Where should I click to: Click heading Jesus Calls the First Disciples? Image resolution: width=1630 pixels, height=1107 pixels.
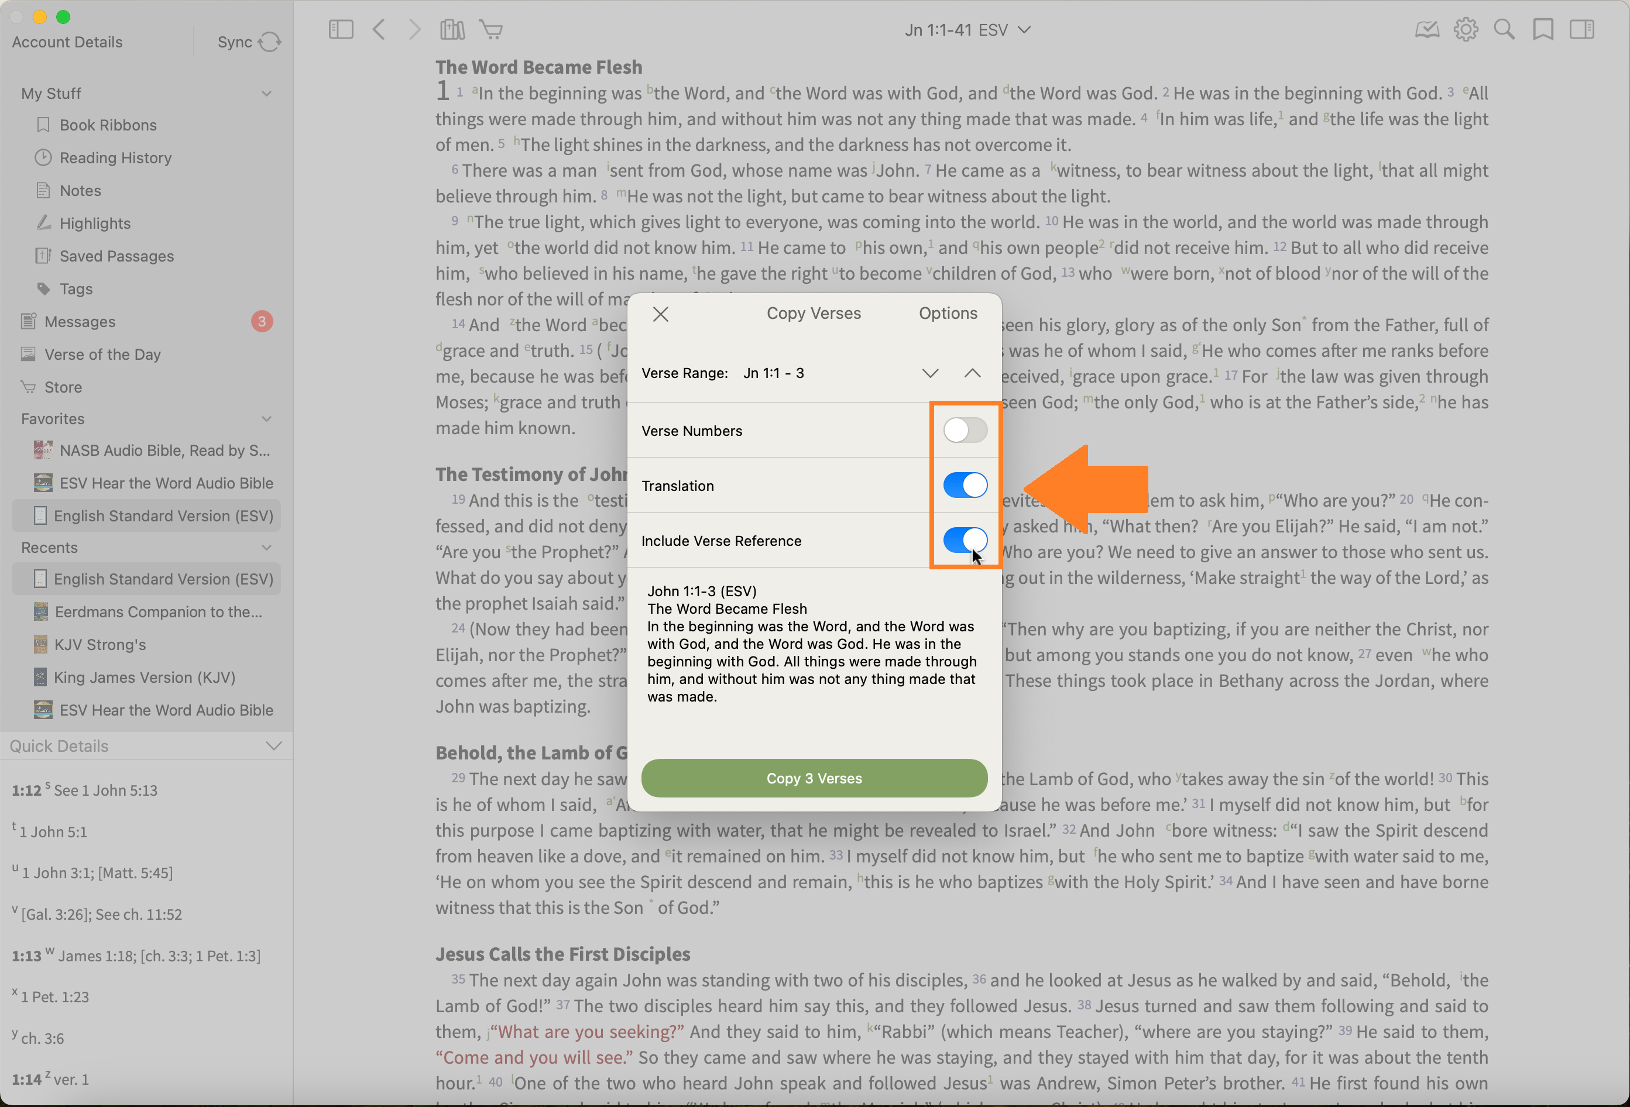click(x=562, y=954)
